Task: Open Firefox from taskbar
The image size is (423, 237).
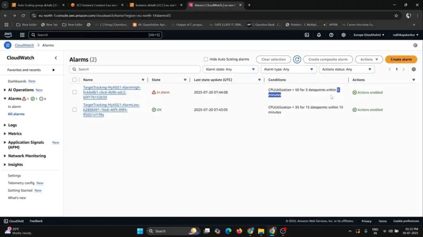Action: [x=239, y=231]
